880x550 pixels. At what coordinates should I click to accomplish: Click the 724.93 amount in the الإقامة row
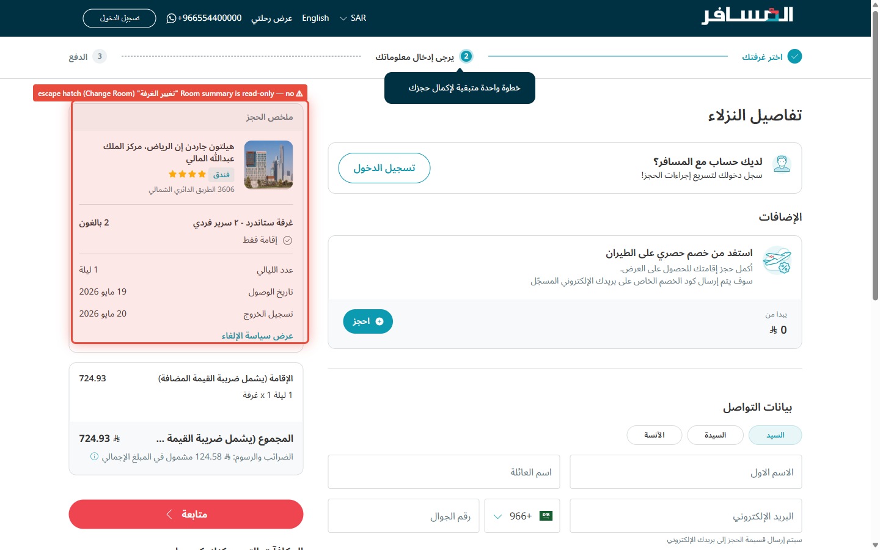coord(92,379)
